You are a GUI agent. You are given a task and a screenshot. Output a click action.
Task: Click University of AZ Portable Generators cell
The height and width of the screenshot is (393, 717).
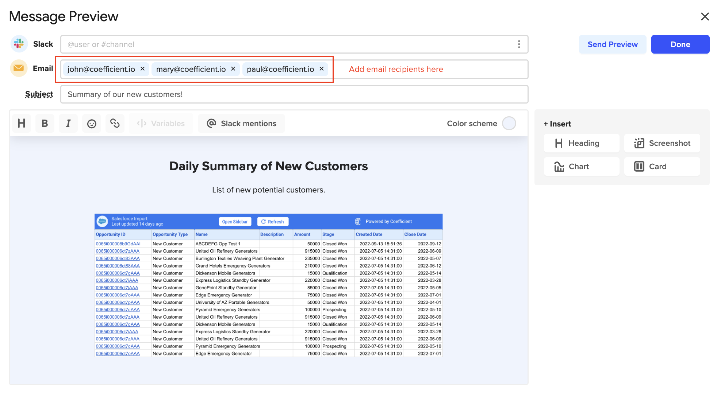(x=232, y=302)
